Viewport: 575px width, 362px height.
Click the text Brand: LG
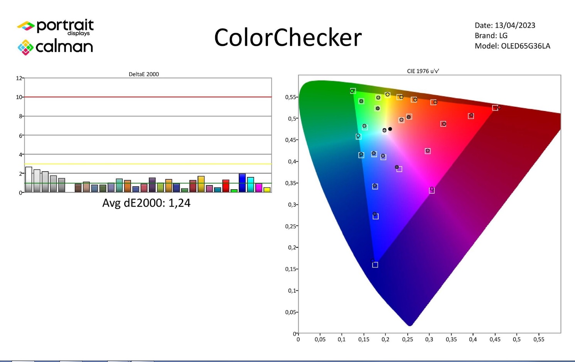pyautogui.click(x=491, y=35)
